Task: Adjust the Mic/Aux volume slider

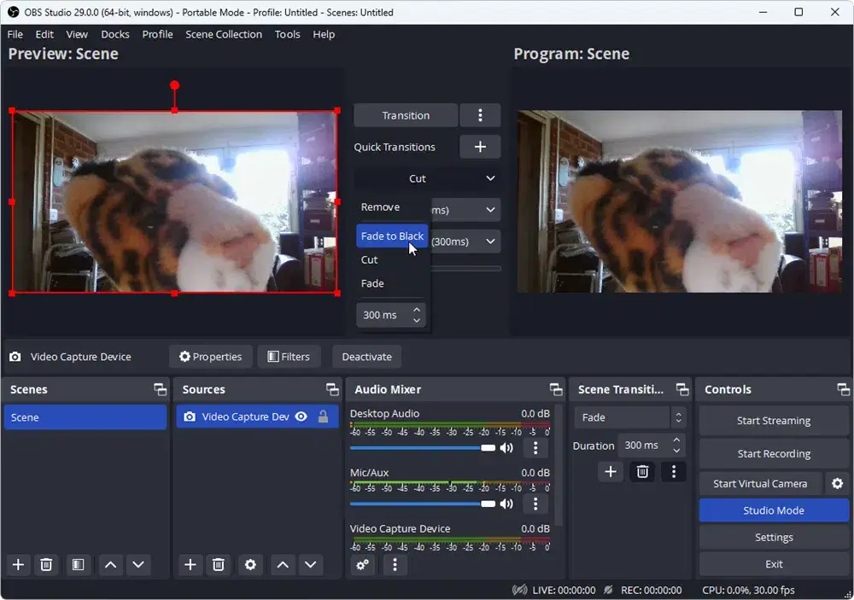Action: (x=488, y=504)
